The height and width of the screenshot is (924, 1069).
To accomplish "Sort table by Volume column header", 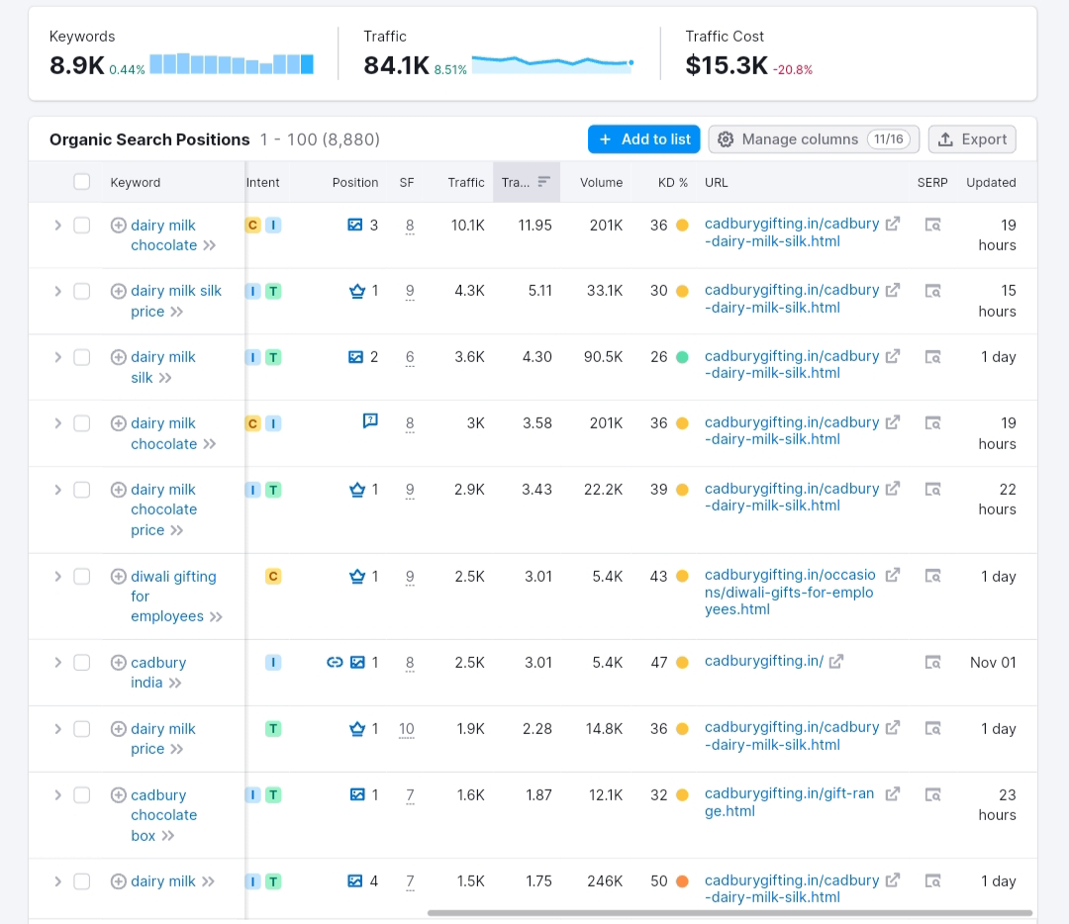I will 602,183.
